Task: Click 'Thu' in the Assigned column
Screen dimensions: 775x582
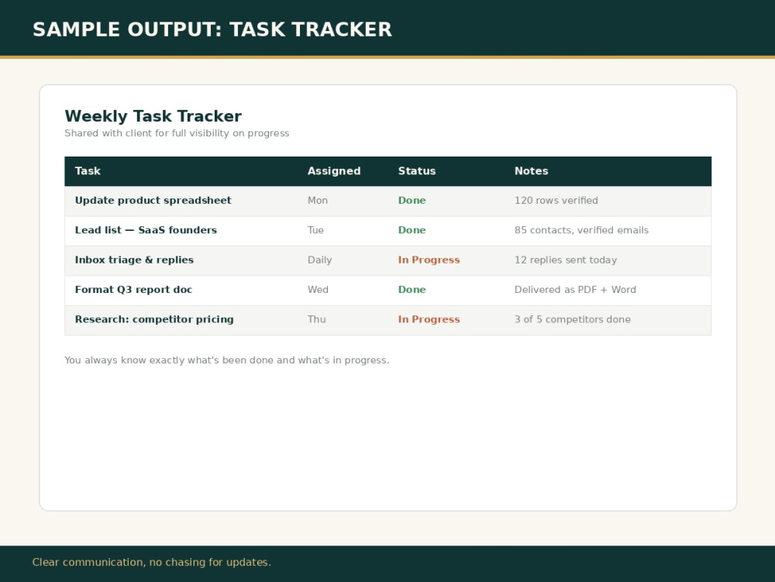Action: click(316, 319)
